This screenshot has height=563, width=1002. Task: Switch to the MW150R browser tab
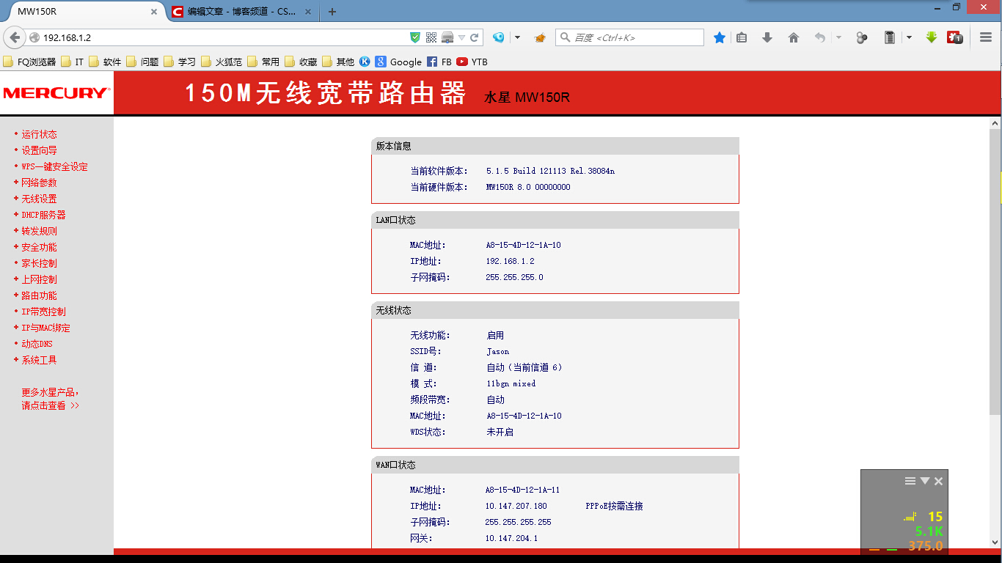[81, 12]
